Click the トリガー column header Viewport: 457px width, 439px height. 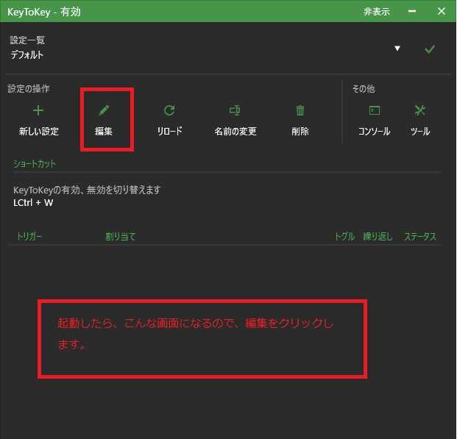[x=29, y=237]
